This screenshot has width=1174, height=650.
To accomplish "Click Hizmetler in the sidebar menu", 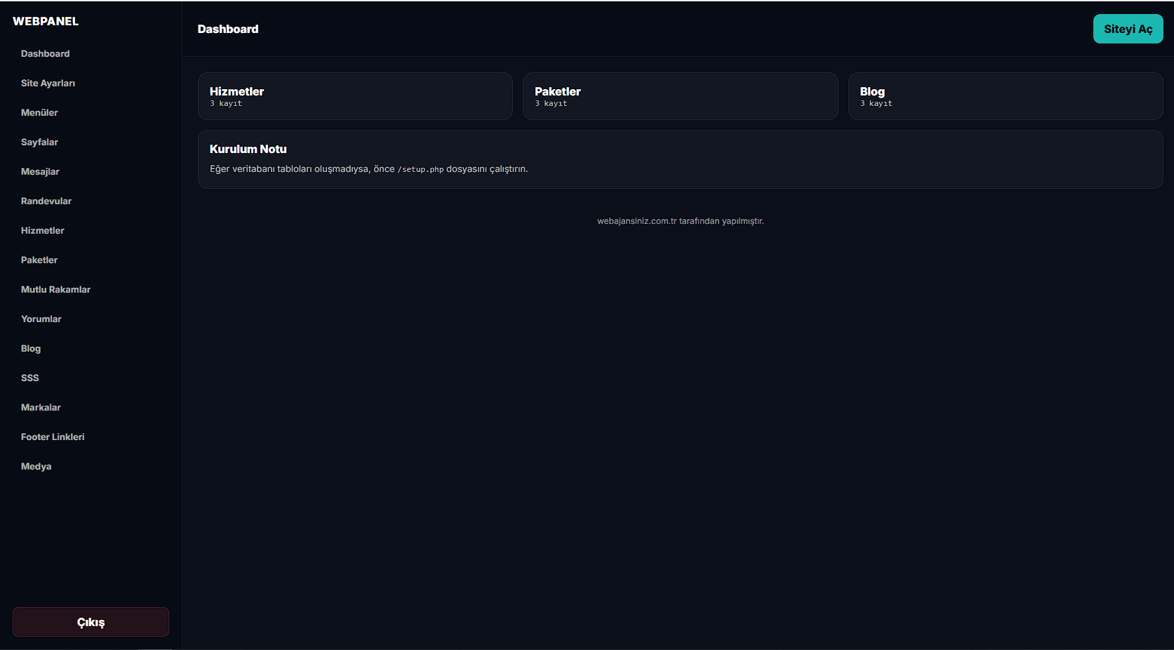I will tap(43, 231).
